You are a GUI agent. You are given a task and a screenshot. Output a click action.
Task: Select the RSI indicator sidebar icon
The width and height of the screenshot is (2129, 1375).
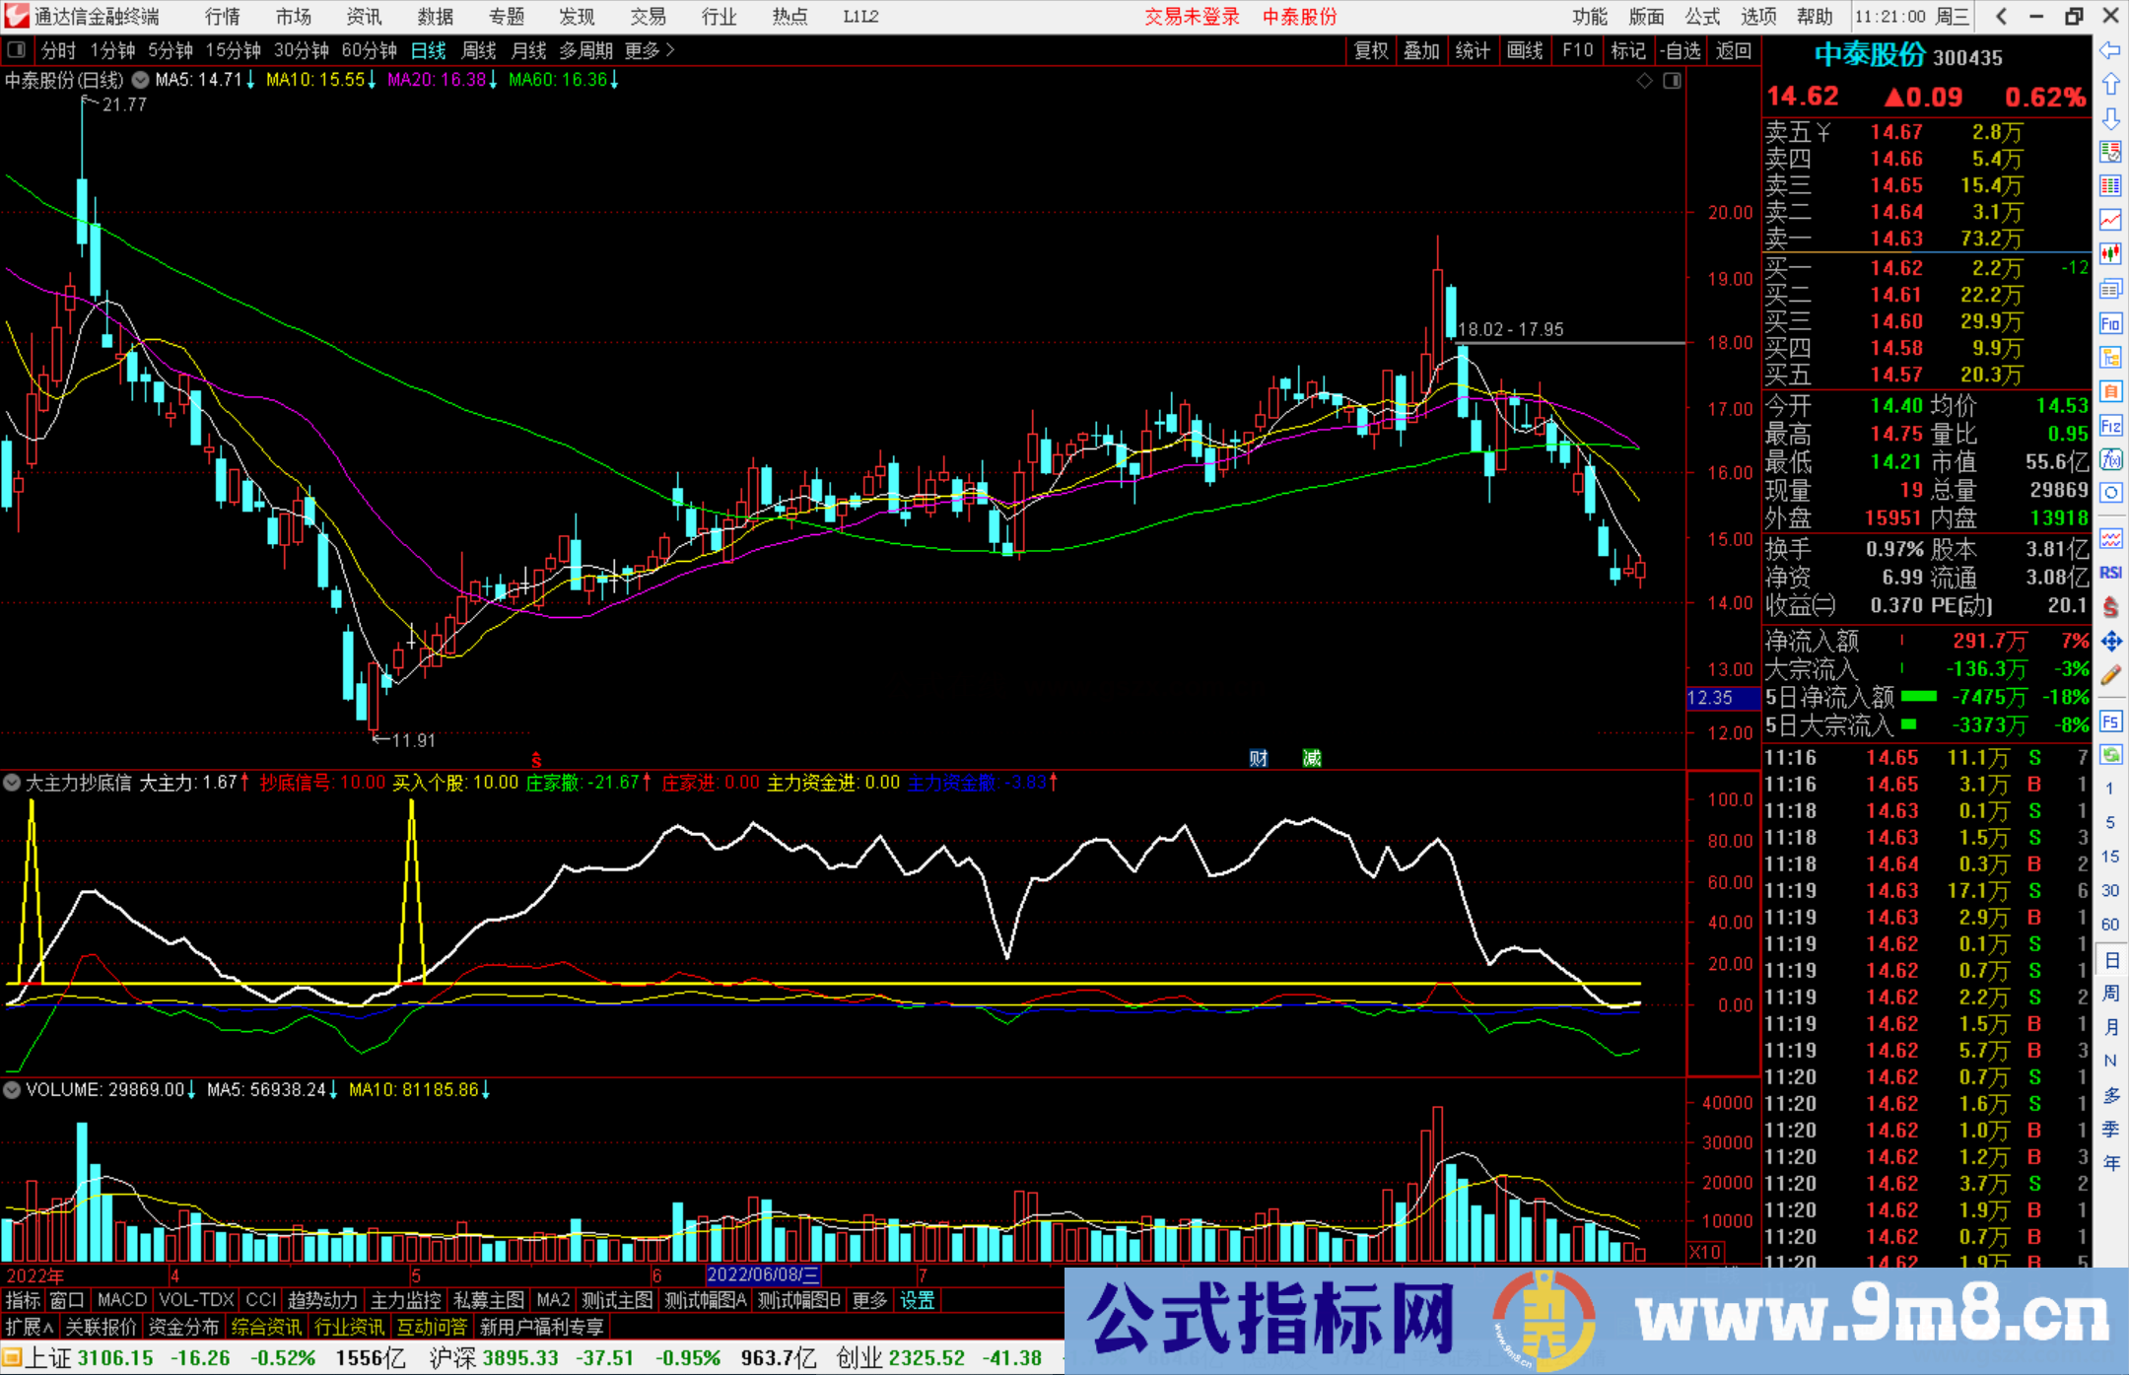click(x=2110, y=573)
